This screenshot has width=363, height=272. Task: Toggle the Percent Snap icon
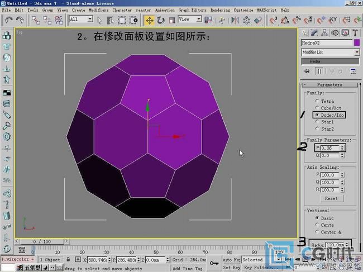pyautogui.click(x=297, y=20)
